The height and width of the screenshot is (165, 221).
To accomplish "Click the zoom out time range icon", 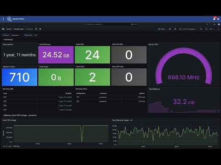I will pyautogui.click(x=201, y=29).
